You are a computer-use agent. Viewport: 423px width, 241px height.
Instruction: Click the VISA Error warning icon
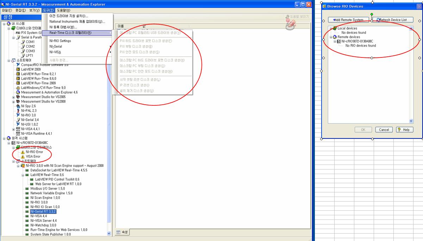[23, 156]
